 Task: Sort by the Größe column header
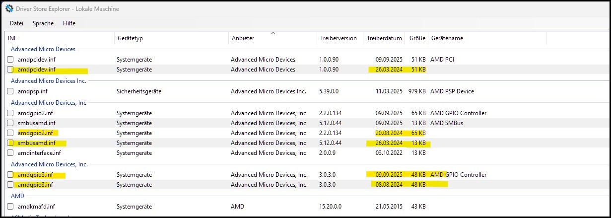tap(417, 38)
